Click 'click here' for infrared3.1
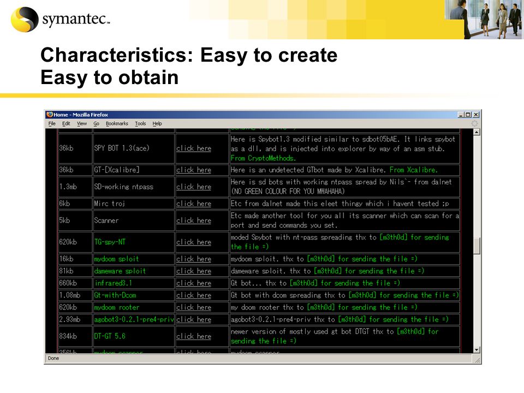The width and height of the screenshot is (524, 393). [194, 283]
